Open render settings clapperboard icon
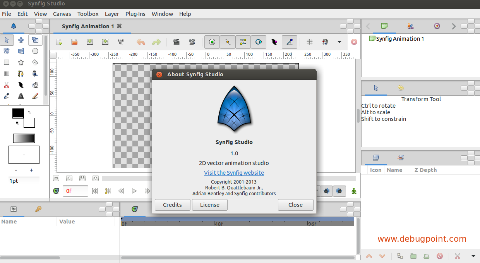Image resolution: width=480 pixels, height=263 pixels. click(x=177, y=42)
